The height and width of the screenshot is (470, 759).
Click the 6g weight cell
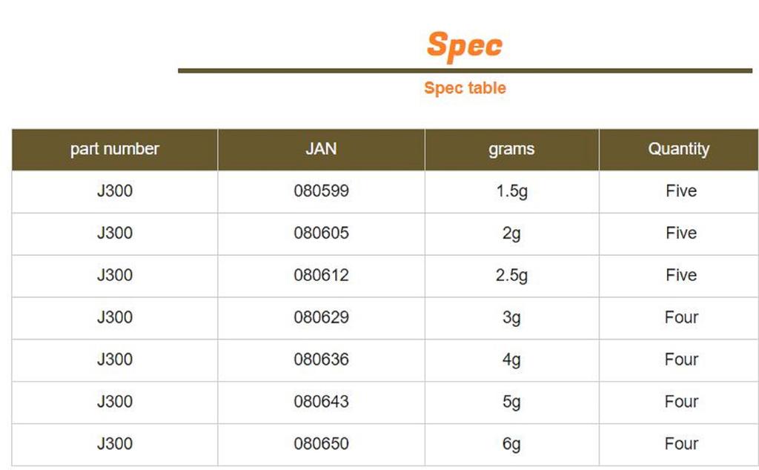[511, 444]
